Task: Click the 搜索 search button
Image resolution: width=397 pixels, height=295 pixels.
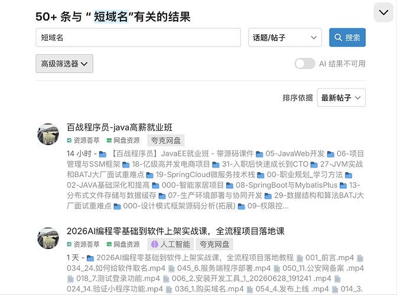Action: [x=347, y=37]
